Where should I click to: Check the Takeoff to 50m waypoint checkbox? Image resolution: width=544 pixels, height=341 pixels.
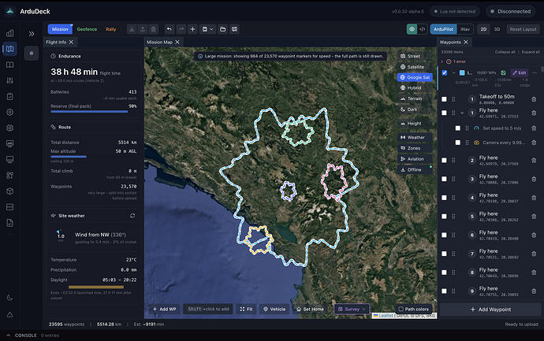click(444, 99)
